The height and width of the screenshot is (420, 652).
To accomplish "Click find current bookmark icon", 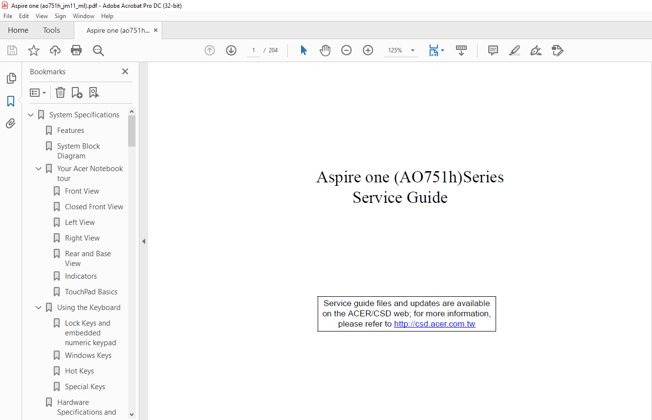I will coord(94,92).
